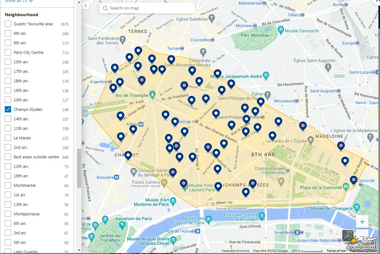Image resolution: width=380 pixels, height=254 pixels.
Task: Check the Montparnasse filter box
Action: [8, 214]
